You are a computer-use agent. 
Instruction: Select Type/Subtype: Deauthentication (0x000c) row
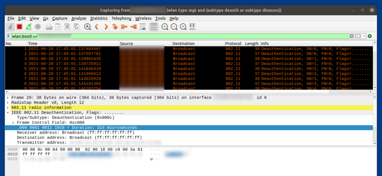(189, 118)
